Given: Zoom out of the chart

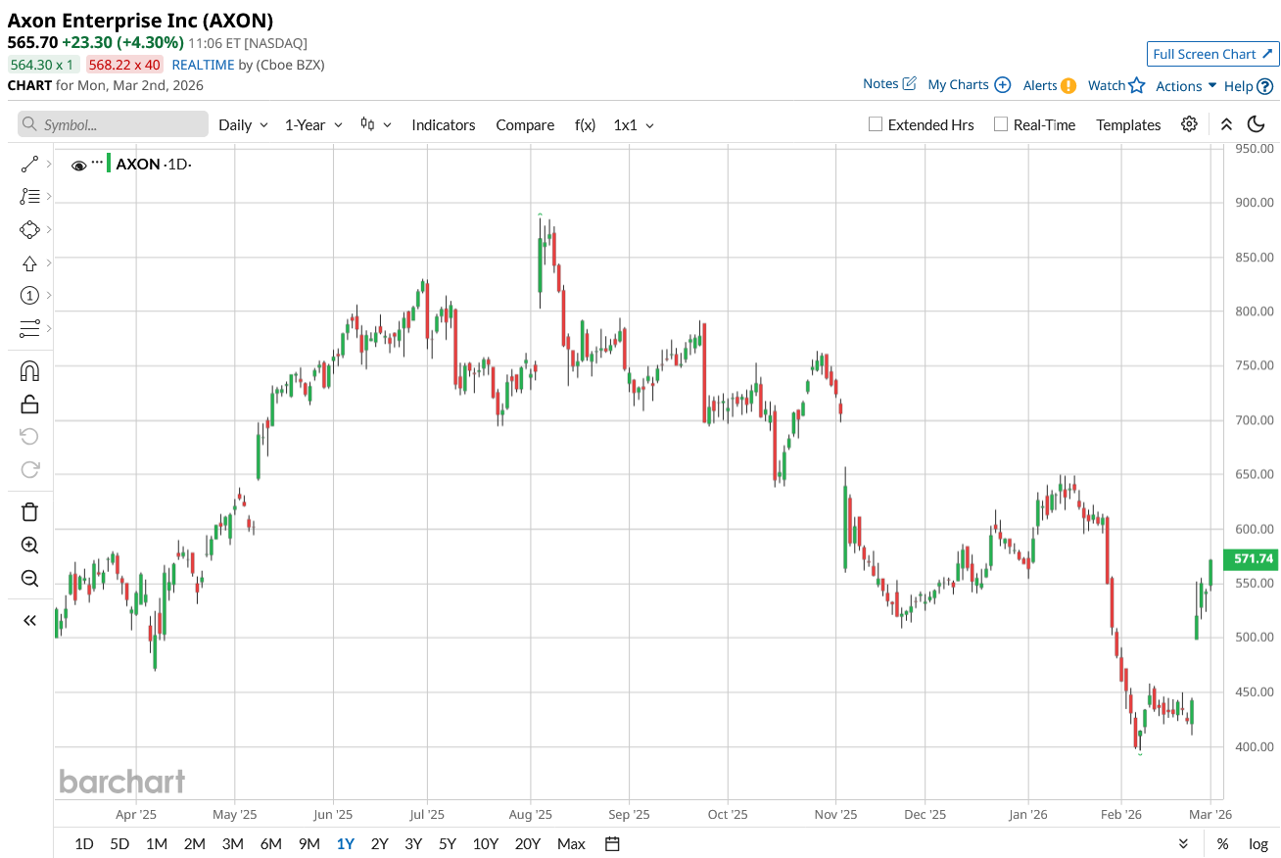Looking at the screenshot, I should [x=29, y=578].
